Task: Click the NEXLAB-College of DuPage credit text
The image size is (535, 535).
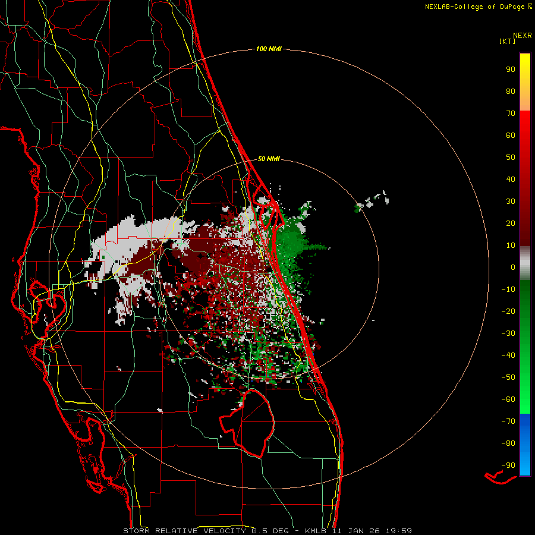Action: click(x=474, y=7)
